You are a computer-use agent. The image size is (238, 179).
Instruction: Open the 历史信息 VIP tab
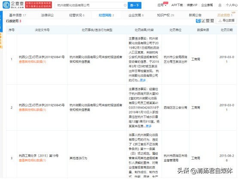point(225,15)
